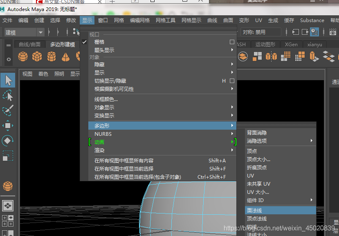Tear off the polygon submenu dotted strip
Viewport: 339px width, 236px height.
pyautogui.click(x=276, y=125)
